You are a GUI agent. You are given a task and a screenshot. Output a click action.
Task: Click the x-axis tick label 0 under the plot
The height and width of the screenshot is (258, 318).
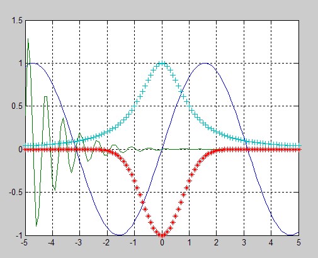coord(162,243)
